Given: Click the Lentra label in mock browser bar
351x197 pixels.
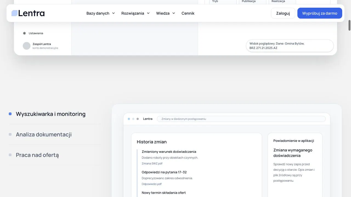Looking at the screenshot, I should (148, 119).
